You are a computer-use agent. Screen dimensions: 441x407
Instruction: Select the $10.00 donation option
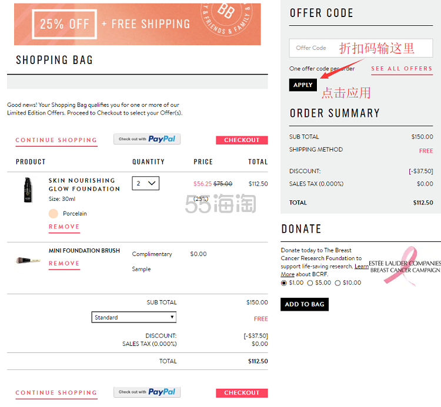pyautogui.click(x=338, y=283)
